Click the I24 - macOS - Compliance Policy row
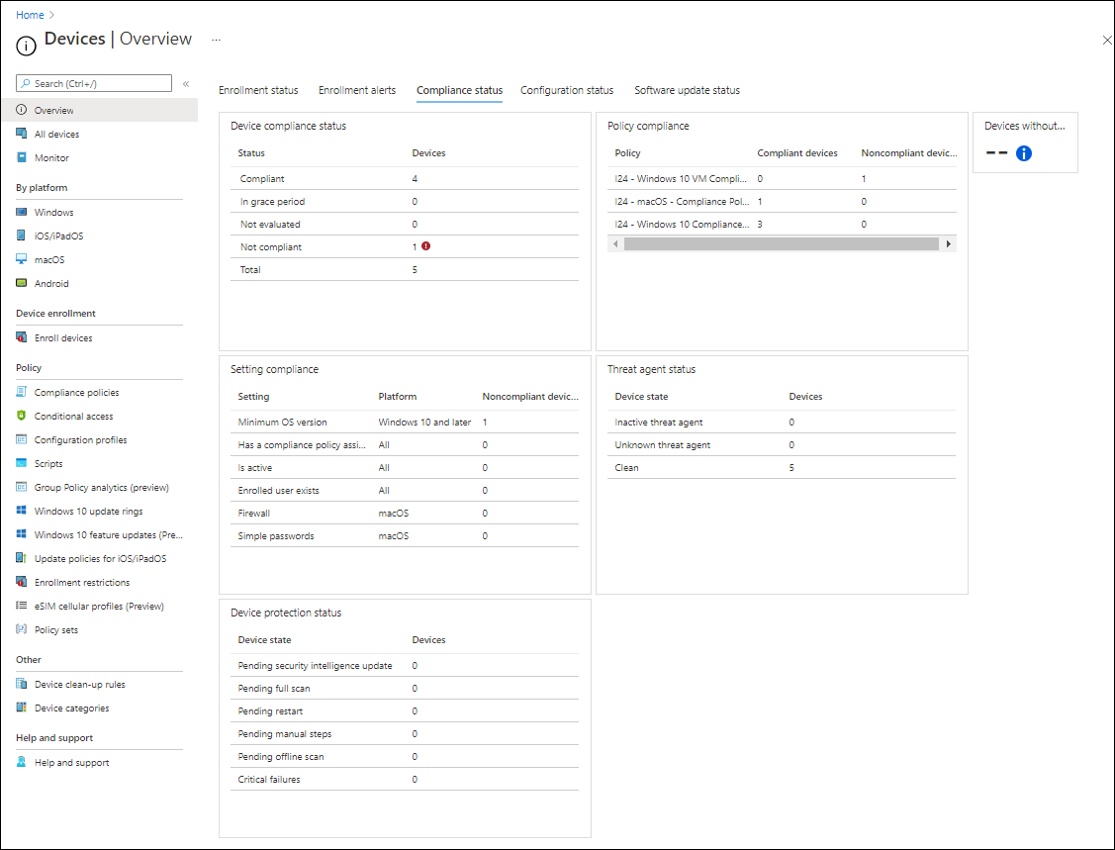 (x=783, y=201)
